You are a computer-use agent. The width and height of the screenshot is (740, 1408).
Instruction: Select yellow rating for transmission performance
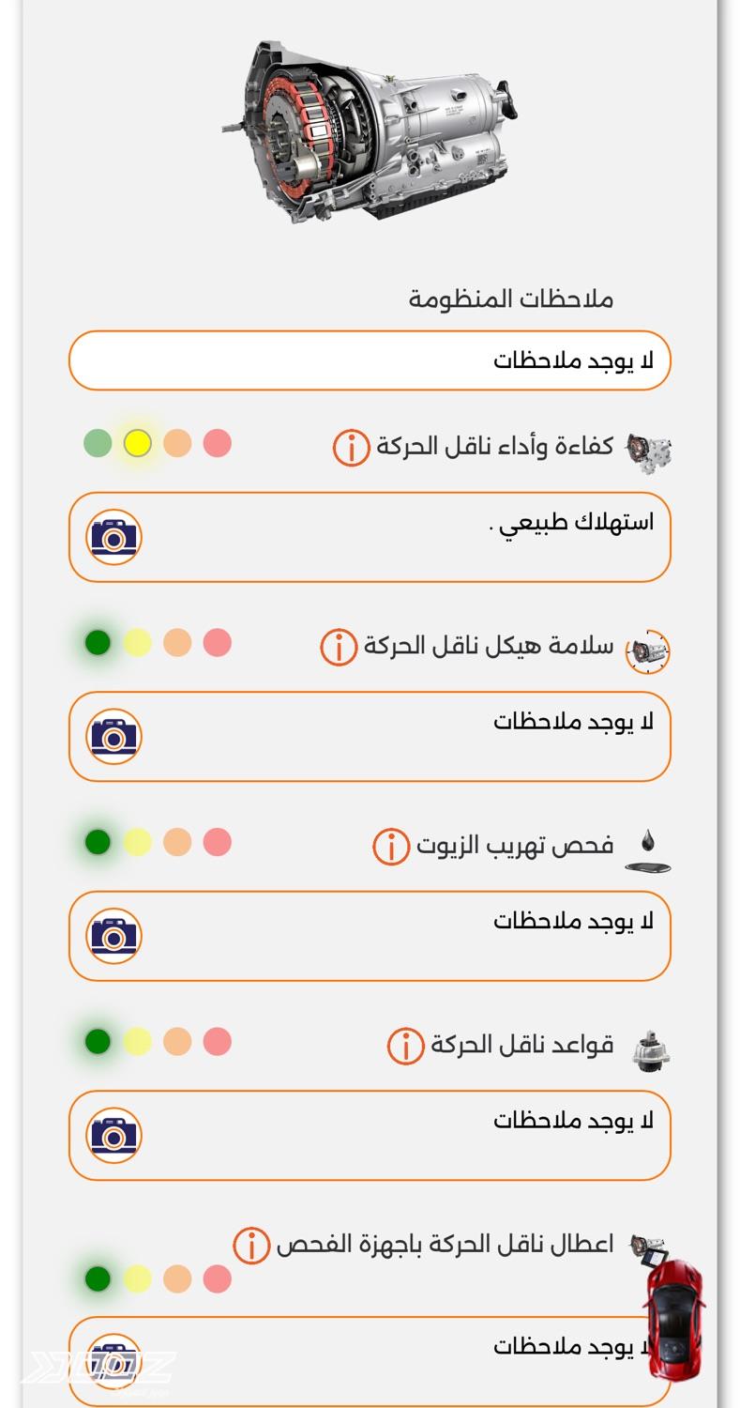(x=138, y=443)
